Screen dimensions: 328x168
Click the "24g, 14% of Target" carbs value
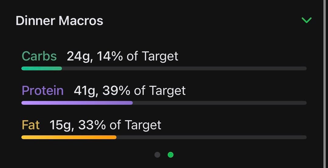pos(122,56)
